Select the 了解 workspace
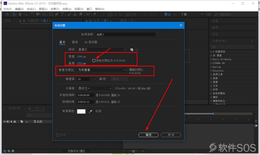Screen dimensions: 260x155 [184, 14]
